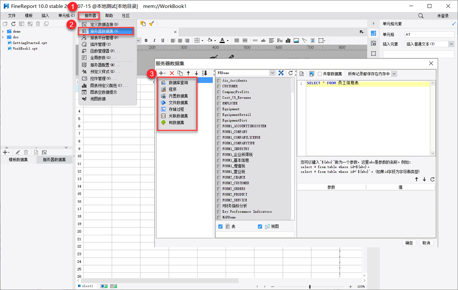
Task: Toggle italic formatting in main toolbar
Action: coord(154,40)
